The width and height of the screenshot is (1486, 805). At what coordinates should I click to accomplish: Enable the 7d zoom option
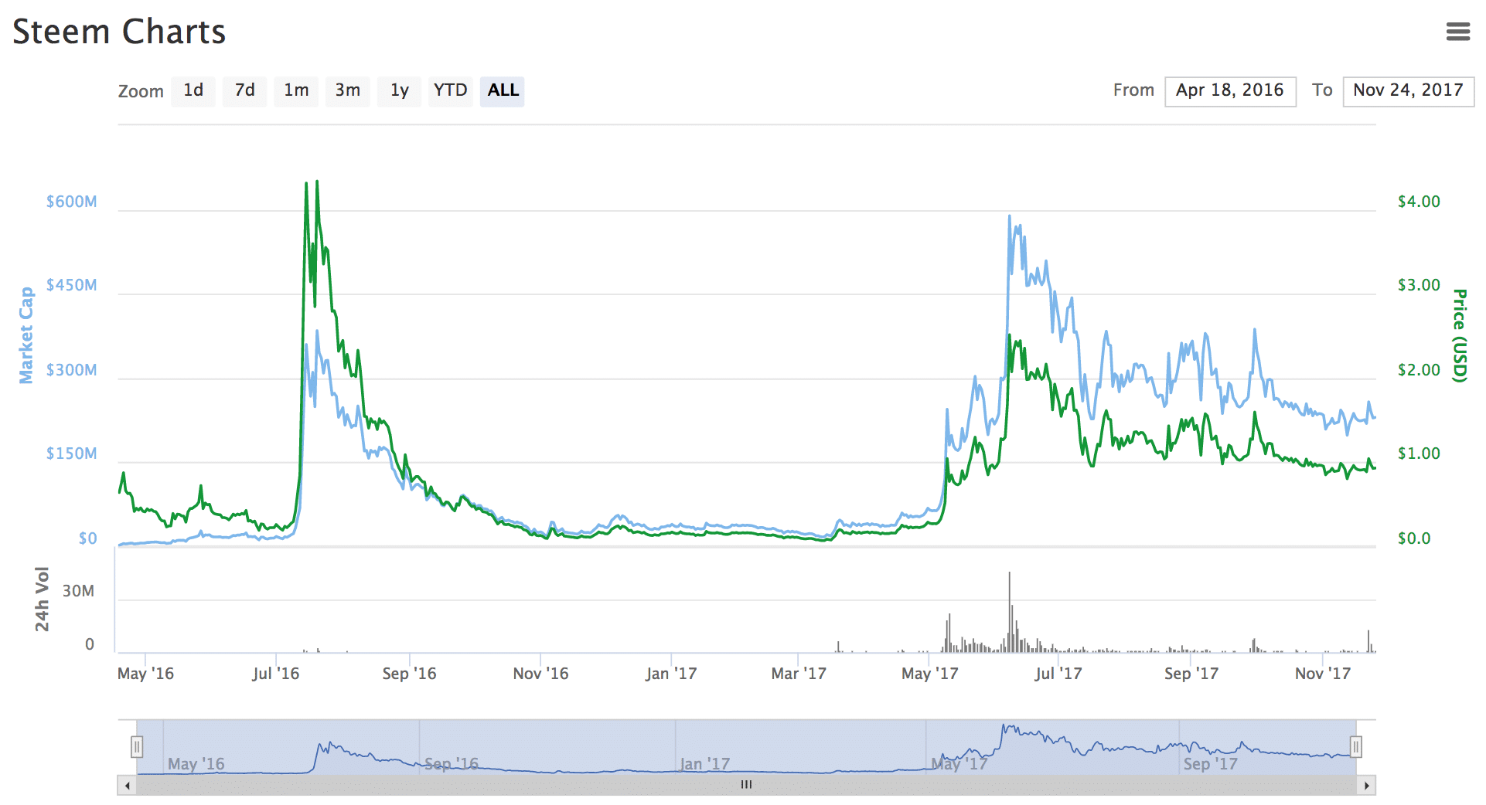244,90
